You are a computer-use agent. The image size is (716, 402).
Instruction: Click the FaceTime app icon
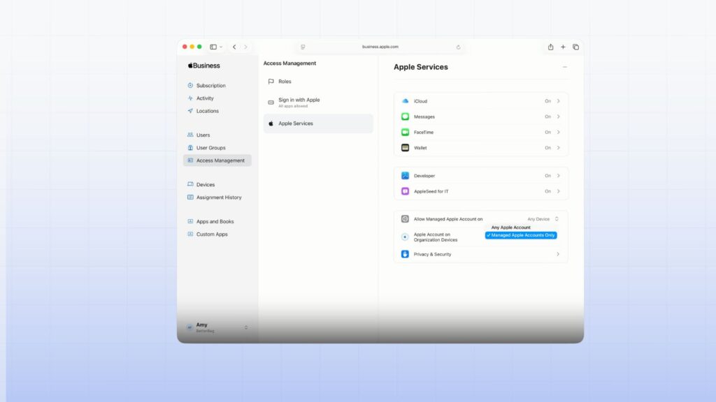[x=405, y=132]
